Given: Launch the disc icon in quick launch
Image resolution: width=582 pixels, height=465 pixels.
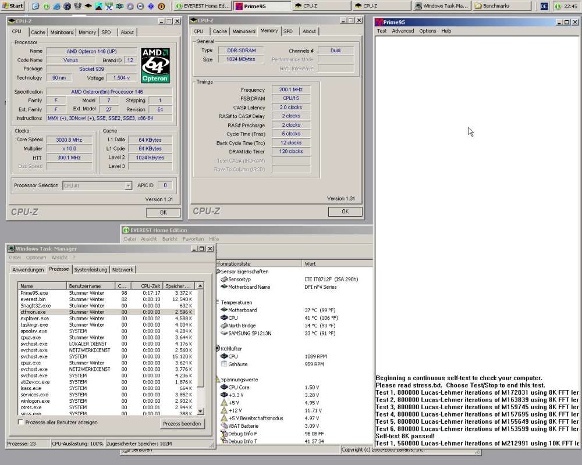Looking at the screenshot, I should pyautogui.click(x=130, y=6).
